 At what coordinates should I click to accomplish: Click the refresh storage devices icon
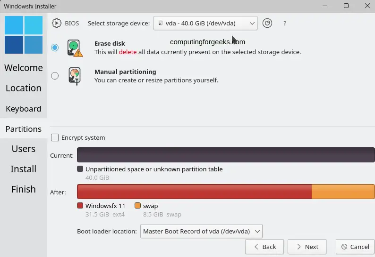267,23
